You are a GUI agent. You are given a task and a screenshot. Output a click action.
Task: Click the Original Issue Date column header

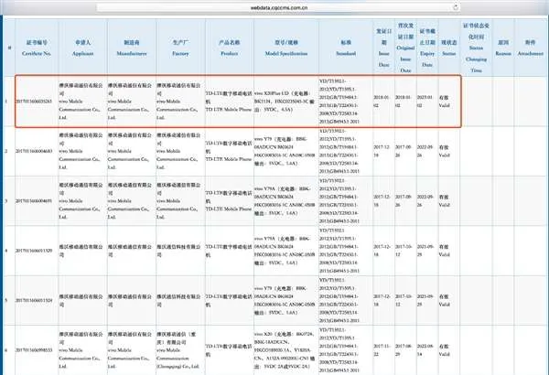click(x=405, y=48)
